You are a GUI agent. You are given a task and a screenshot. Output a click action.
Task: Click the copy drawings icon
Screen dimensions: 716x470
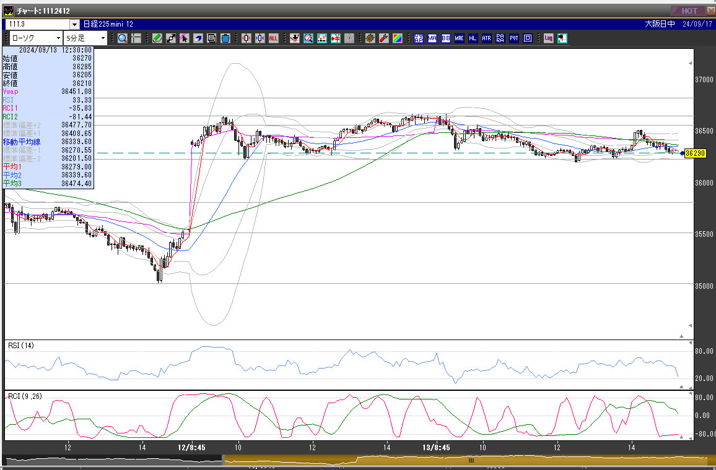211,38
